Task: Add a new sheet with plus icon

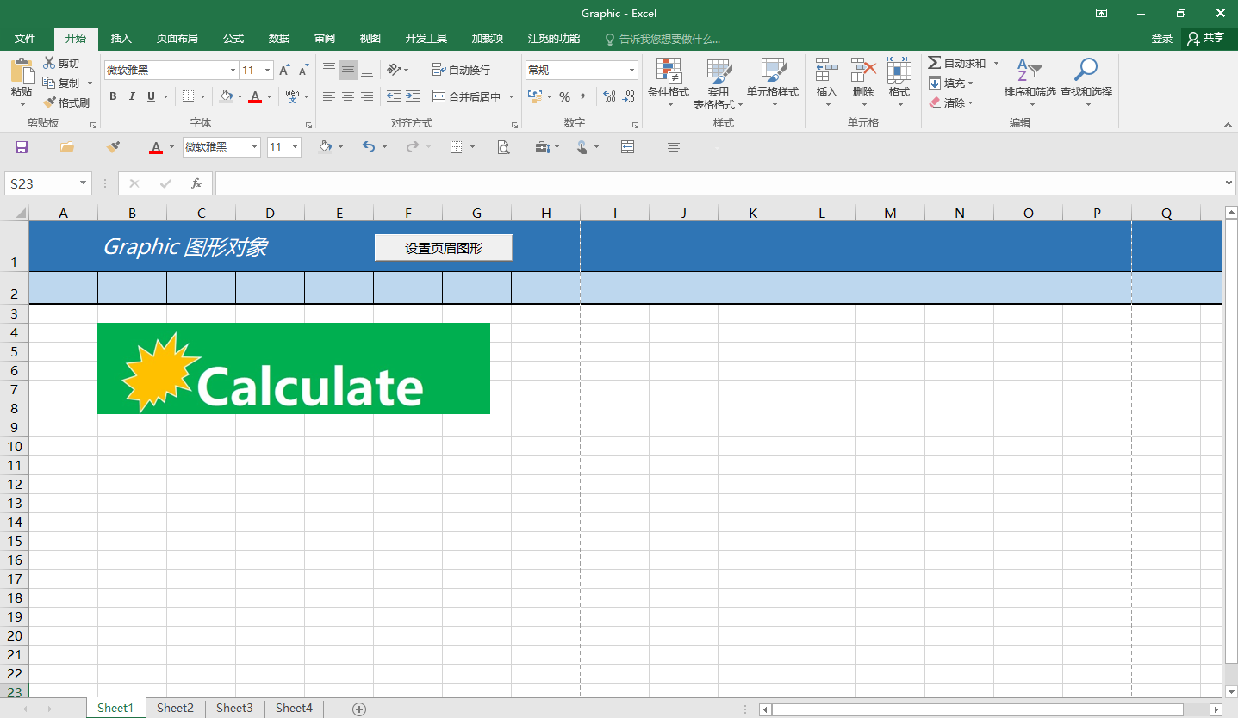Action: (x=359, y=709)
